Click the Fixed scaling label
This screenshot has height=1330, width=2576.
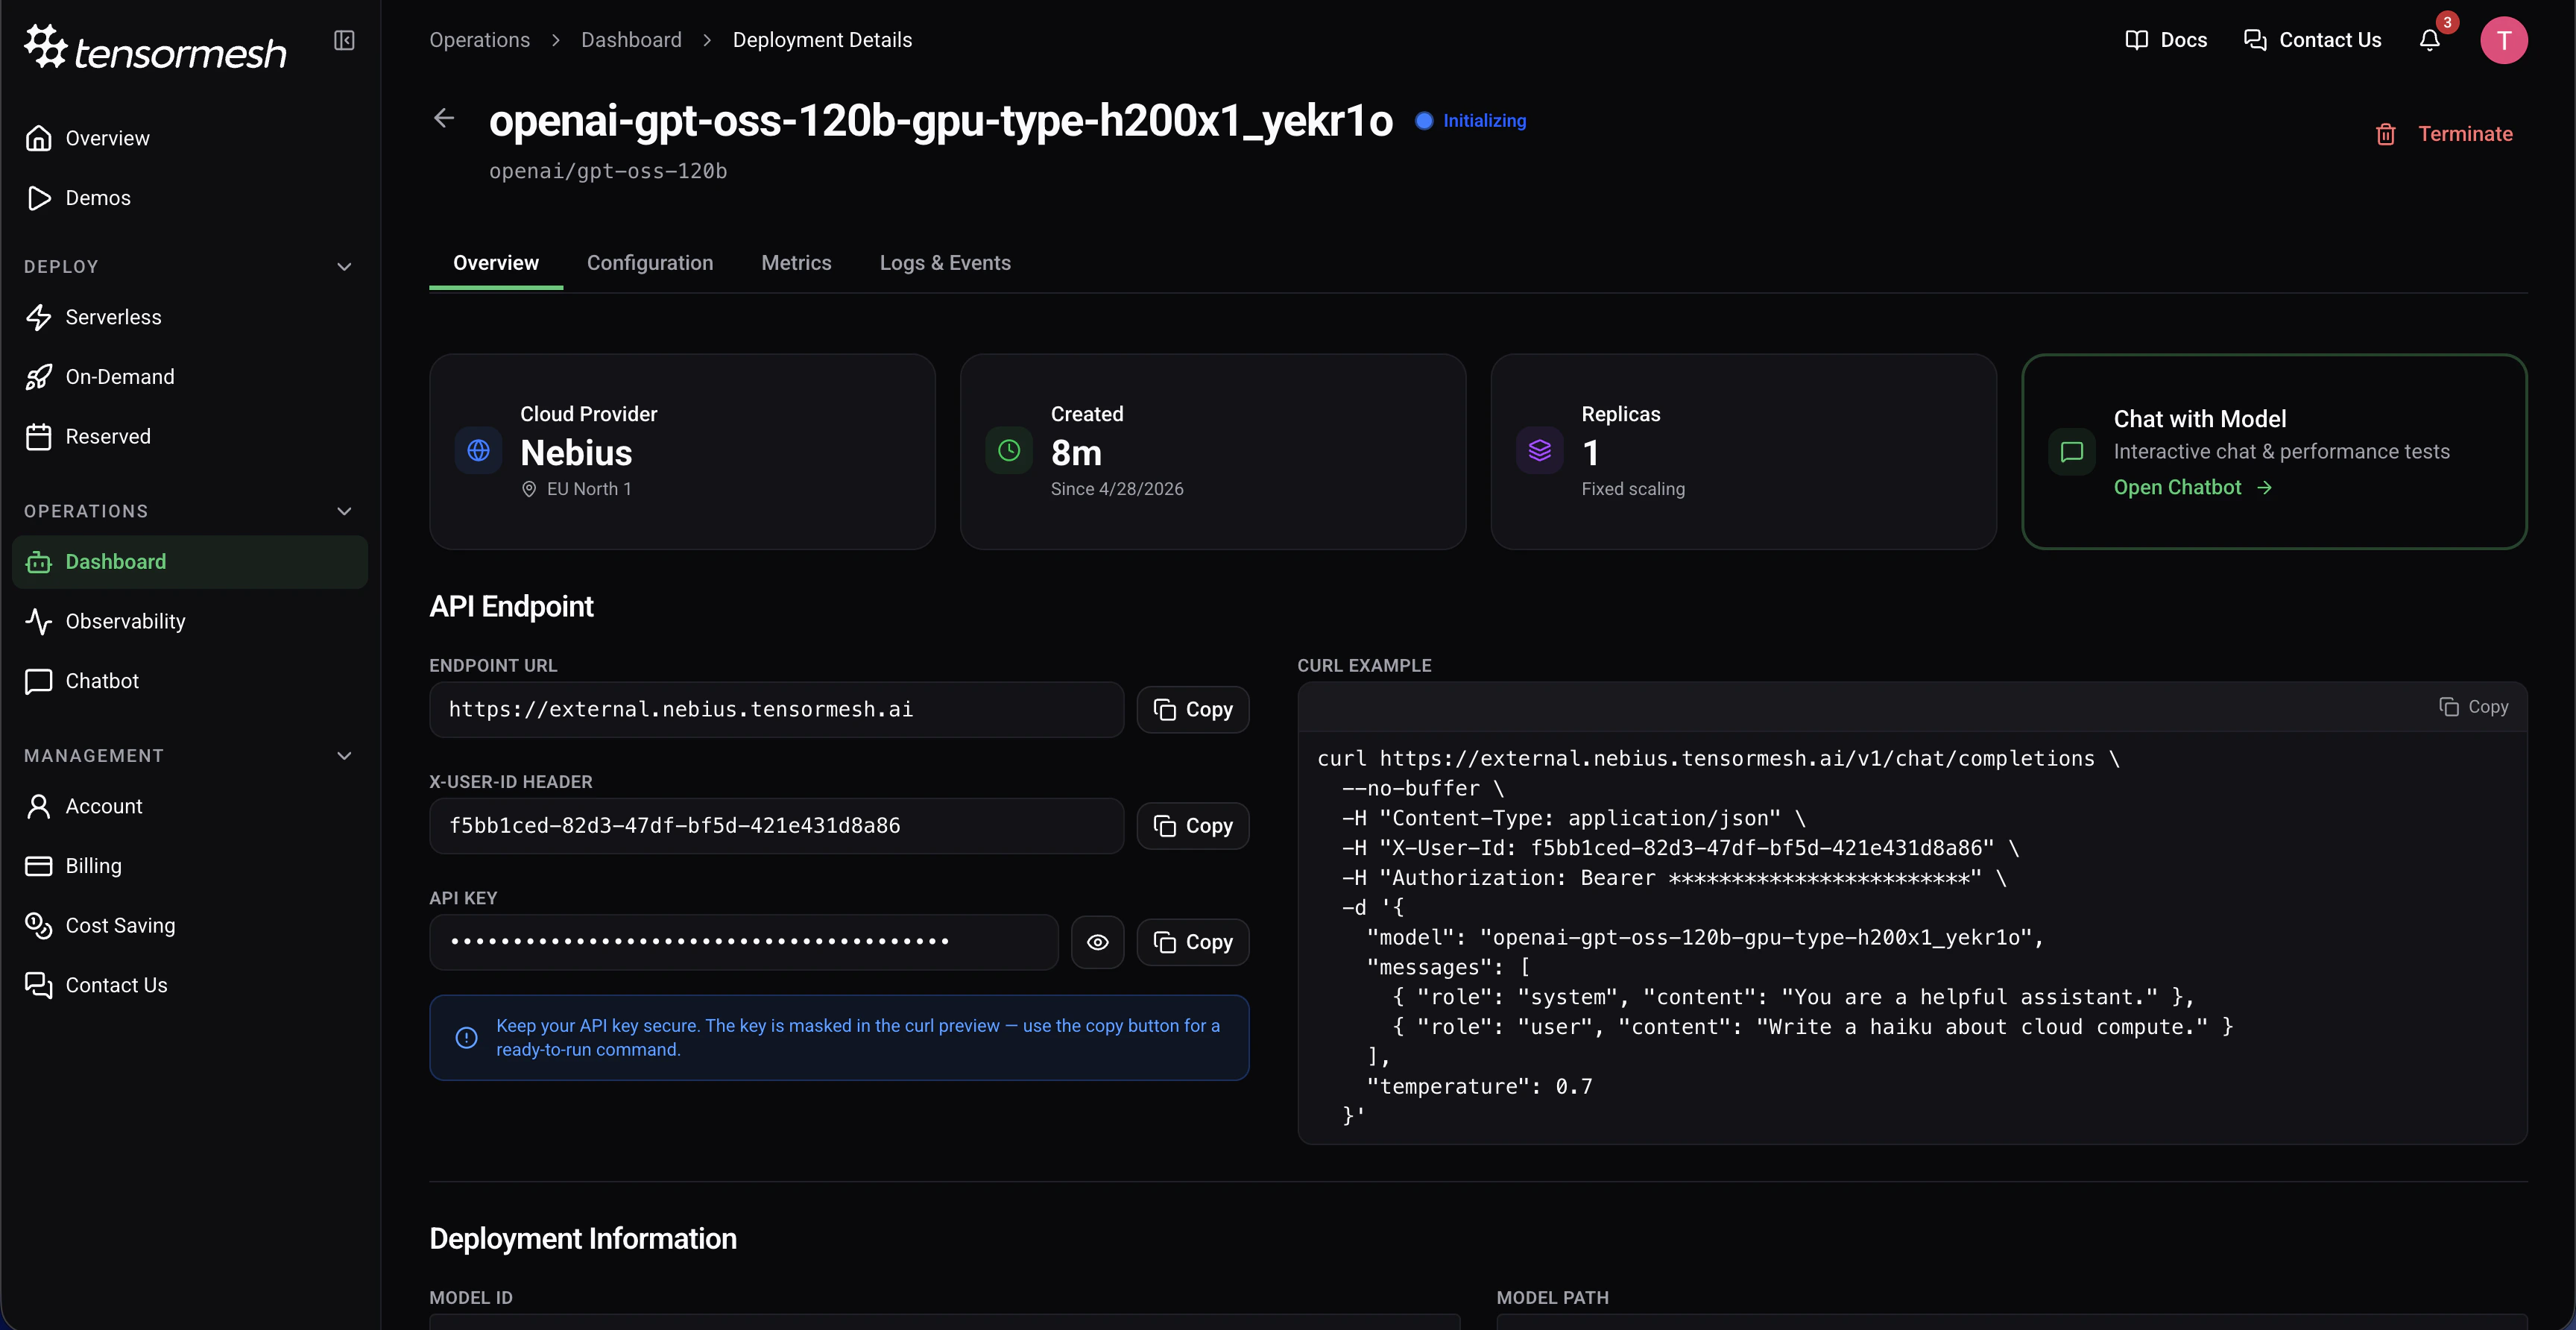(x=1633, y=489)
